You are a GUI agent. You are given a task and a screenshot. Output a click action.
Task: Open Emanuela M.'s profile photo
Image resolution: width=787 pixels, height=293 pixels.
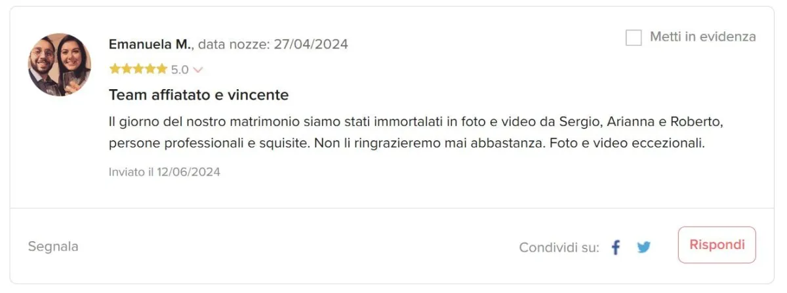(x=59, y=65)
